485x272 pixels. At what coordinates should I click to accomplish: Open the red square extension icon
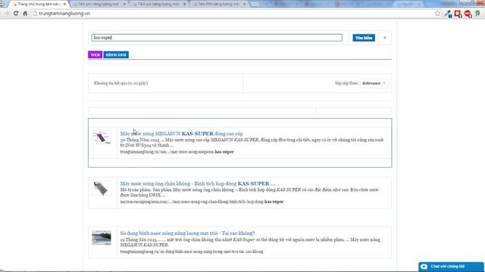click(x=458, y=14)
